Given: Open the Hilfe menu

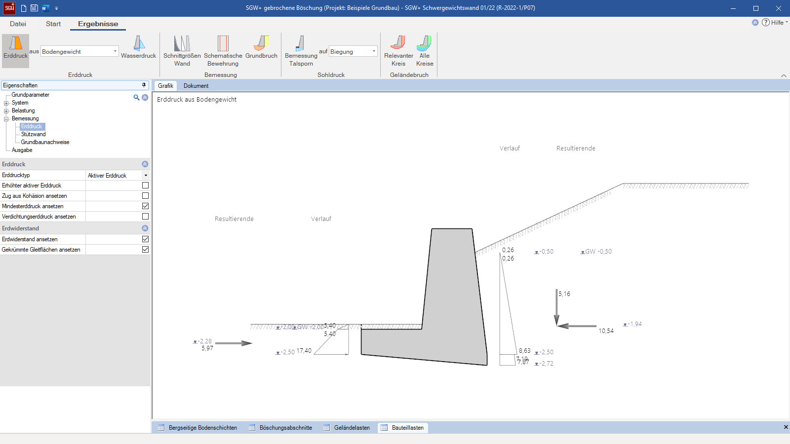Looking at the screenshot, I should 775,22.
